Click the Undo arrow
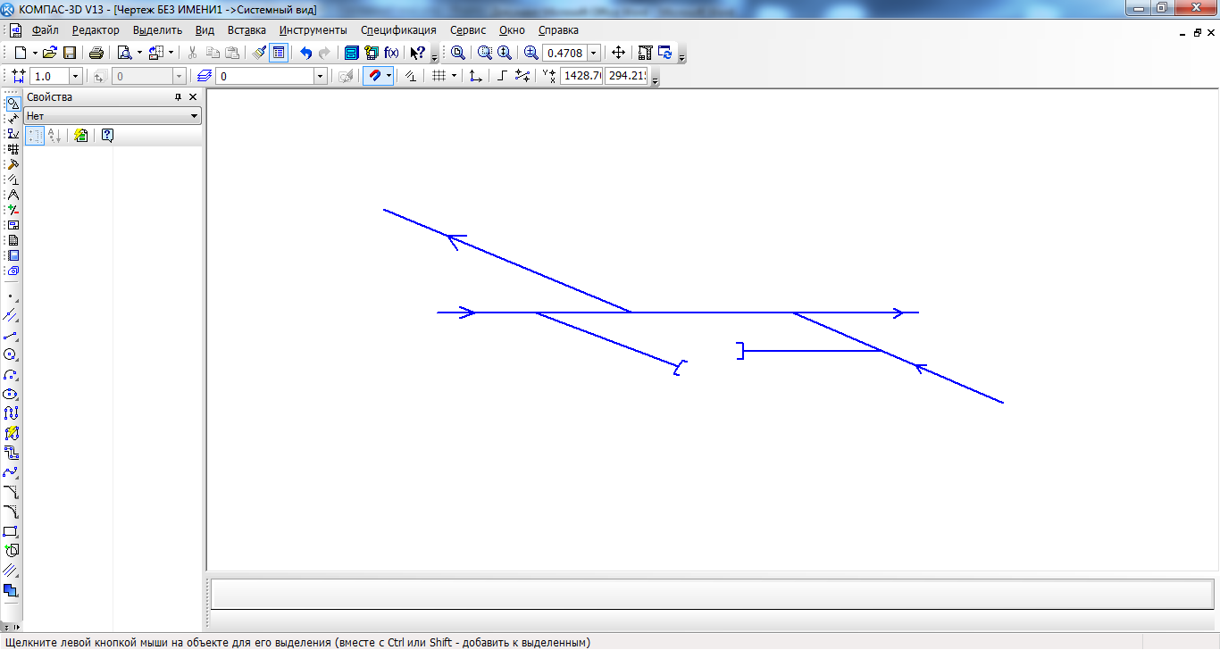This screenshot has height=650, width=1220. (x=305, y=53)
